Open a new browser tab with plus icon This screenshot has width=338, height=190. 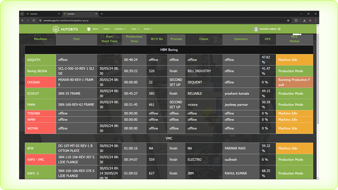pyautogui.click(x=102, y=14)
